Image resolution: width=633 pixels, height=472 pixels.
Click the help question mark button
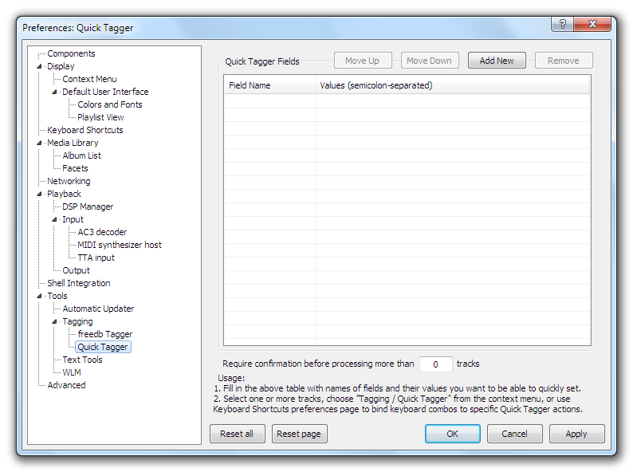[x=562, y=25]
